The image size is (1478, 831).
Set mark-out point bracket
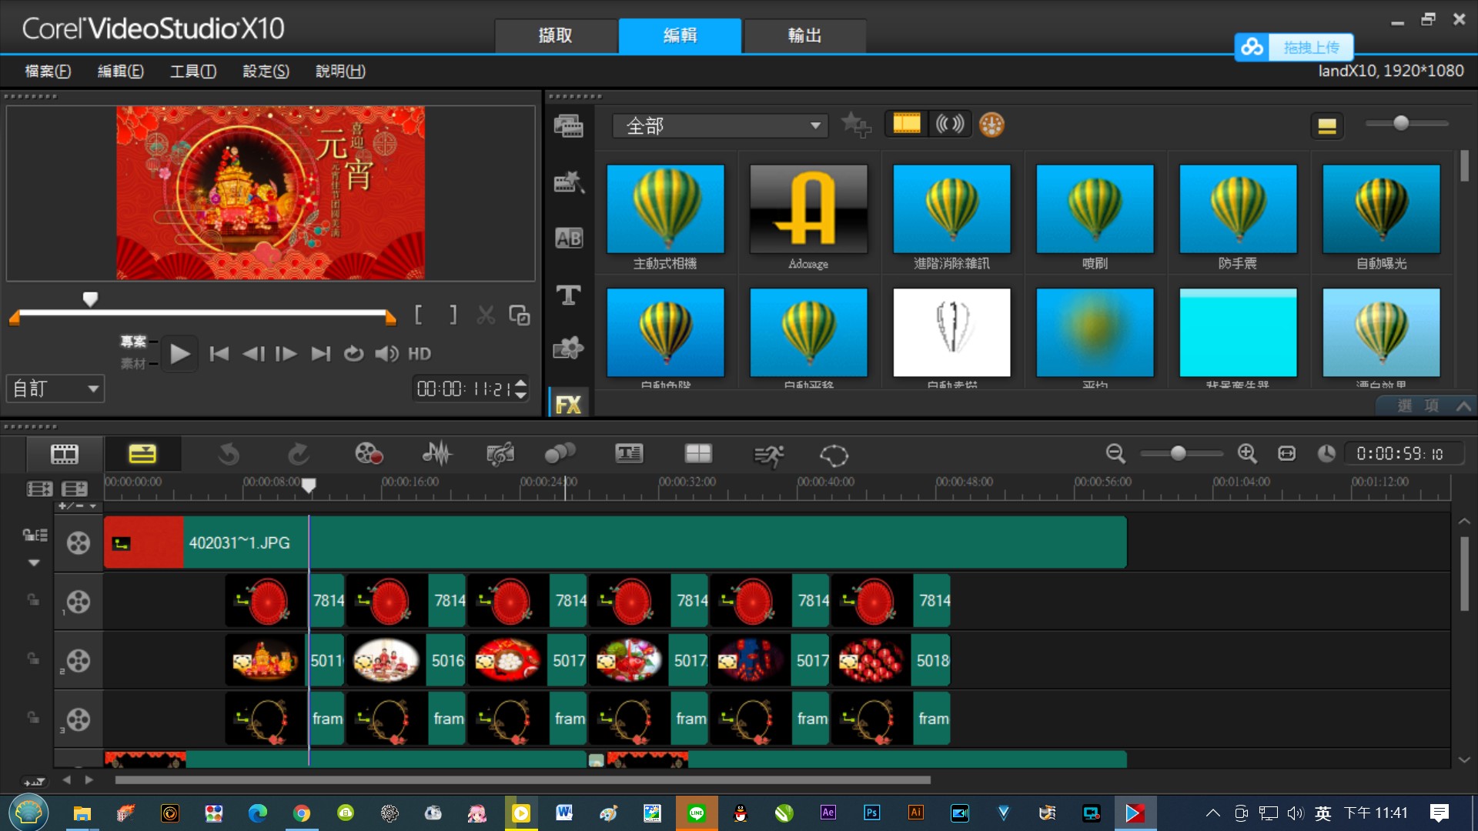click(x=453, y=315)
